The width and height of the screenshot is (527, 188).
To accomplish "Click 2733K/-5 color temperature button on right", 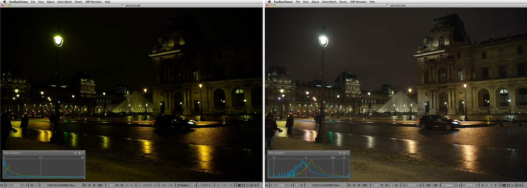I will point(471,185).
